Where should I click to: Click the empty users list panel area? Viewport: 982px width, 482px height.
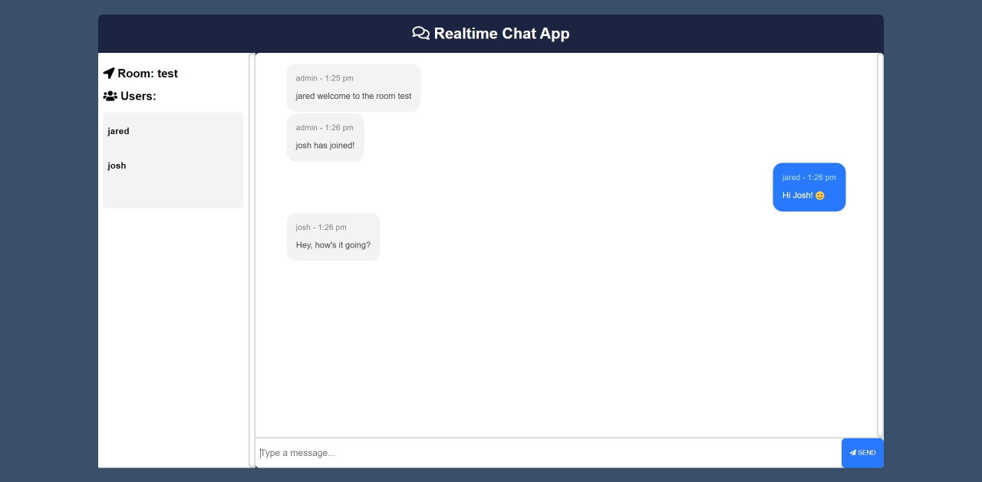coord(173,192)
